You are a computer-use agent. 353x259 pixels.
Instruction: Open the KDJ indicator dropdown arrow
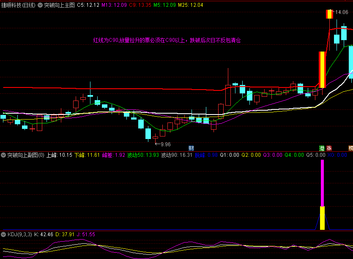(3, 234)
